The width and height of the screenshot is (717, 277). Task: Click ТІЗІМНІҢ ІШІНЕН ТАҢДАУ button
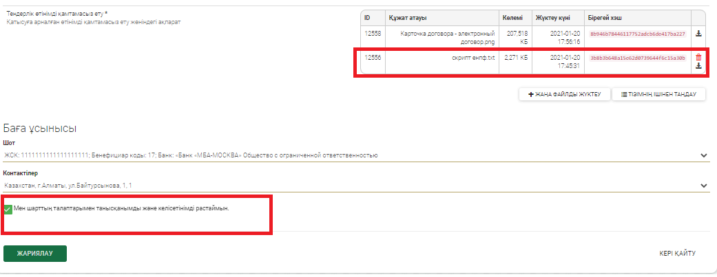pyautogui.click(x=659, y=94)
